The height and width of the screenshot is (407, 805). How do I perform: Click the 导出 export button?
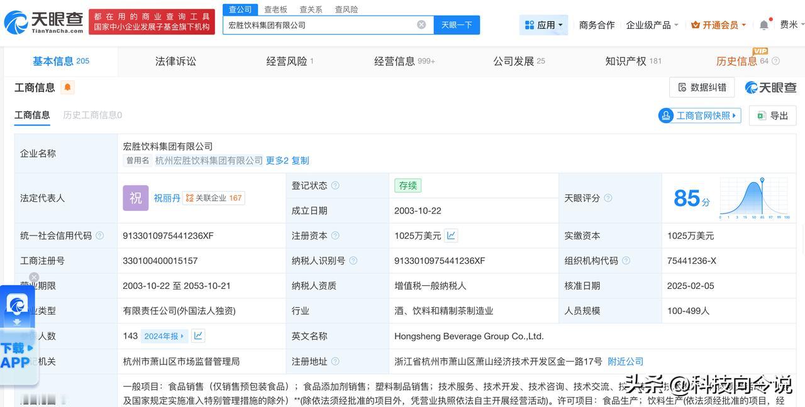coord(772,116)
